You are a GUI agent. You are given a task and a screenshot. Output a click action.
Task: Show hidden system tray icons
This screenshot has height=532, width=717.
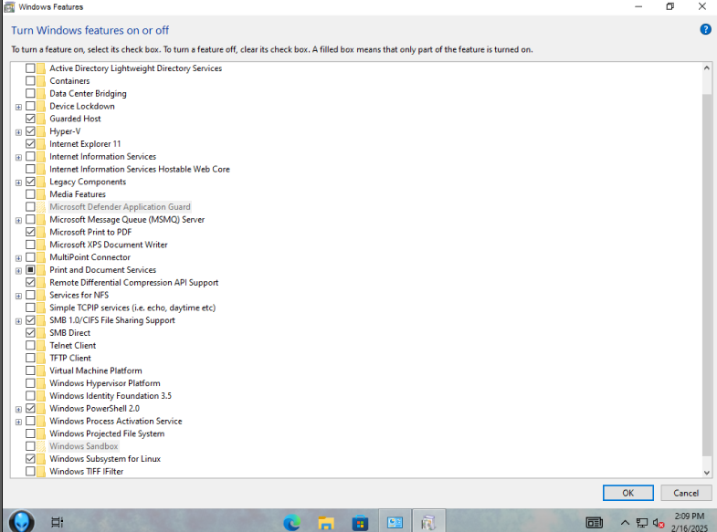click(x=625, y=522)
